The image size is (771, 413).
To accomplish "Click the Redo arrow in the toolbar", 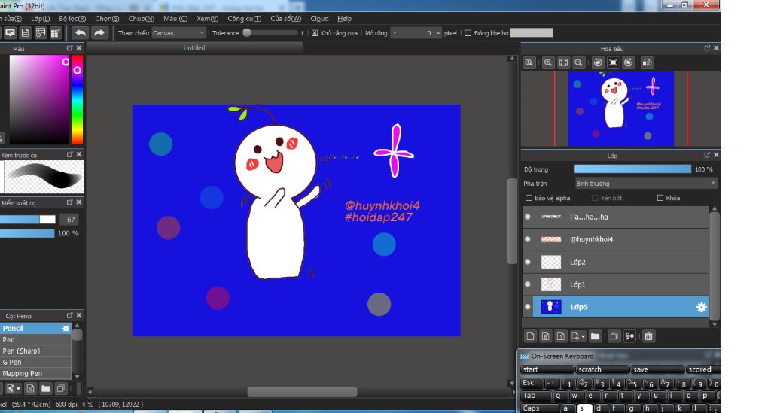I will click(99, 33).
